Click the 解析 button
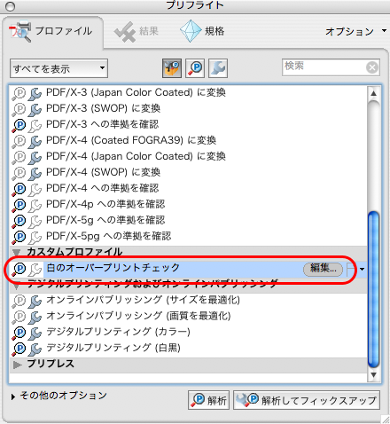 pyautogui.click(x=208, y=400)
